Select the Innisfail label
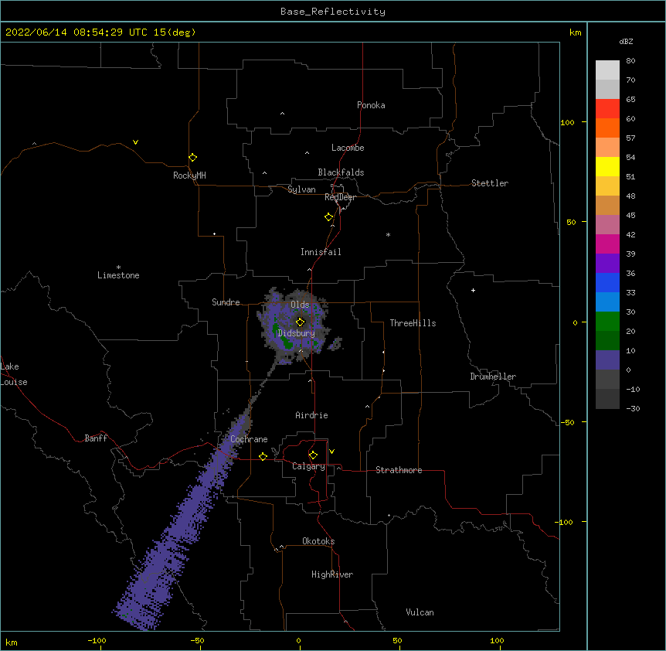The height and width of the screenshot is (651, 666). pos(321,252)
